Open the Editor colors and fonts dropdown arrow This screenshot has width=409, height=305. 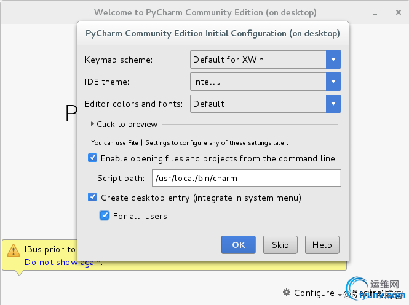click(333, 104)
